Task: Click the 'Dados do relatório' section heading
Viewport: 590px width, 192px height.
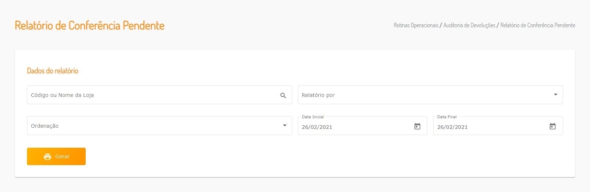Action: (53, 71)
